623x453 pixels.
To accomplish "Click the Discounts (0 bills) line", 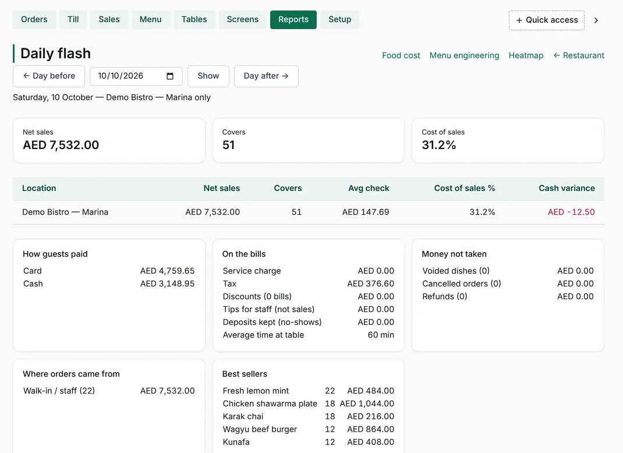I will coord(309,296).
